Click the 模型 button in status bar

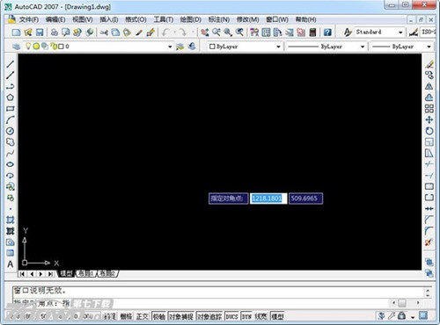[277, 316]
